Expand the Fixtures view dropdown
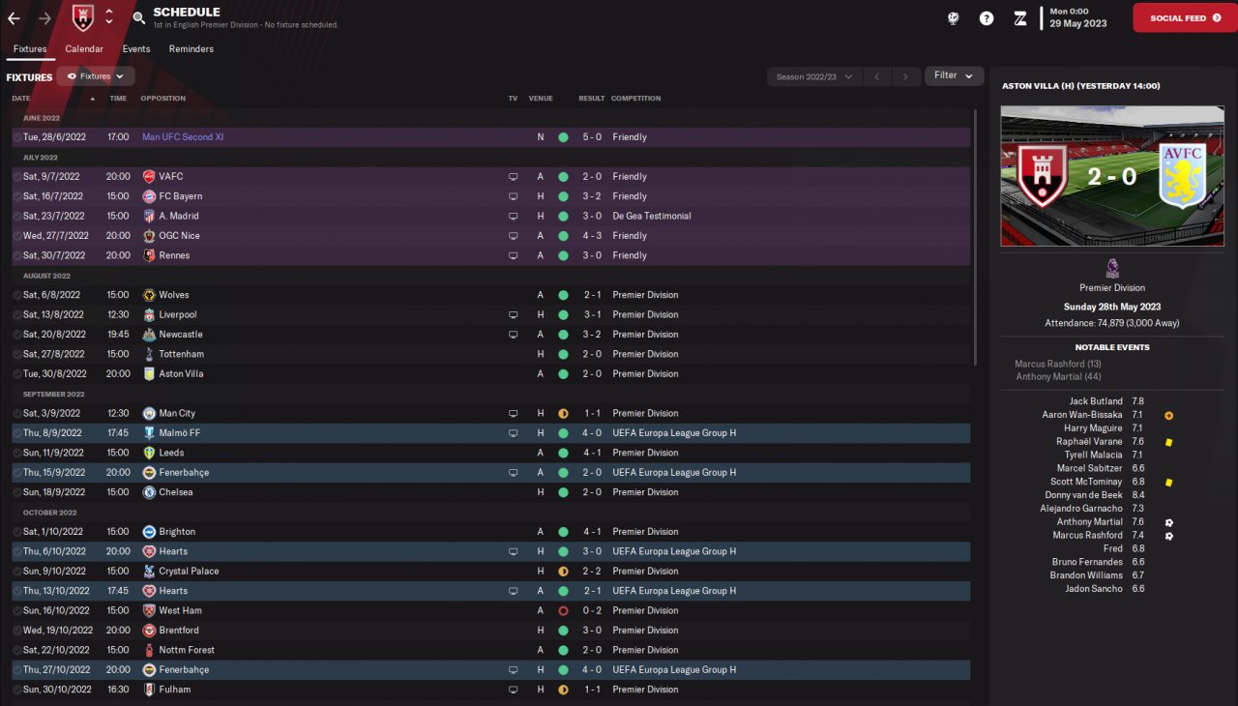Screen dimensions: 1238x706 tap(96, 76)
